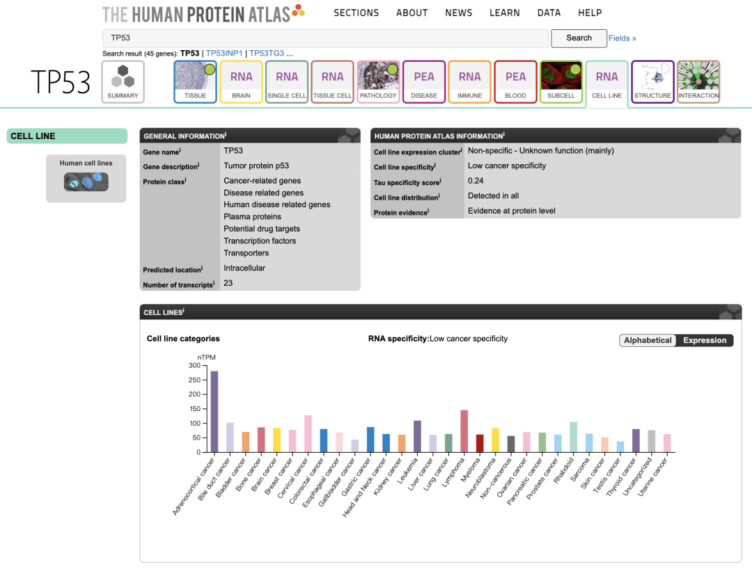Click 'Non-specific - Unknown function (mainly)' text

[x=541, y=150]
